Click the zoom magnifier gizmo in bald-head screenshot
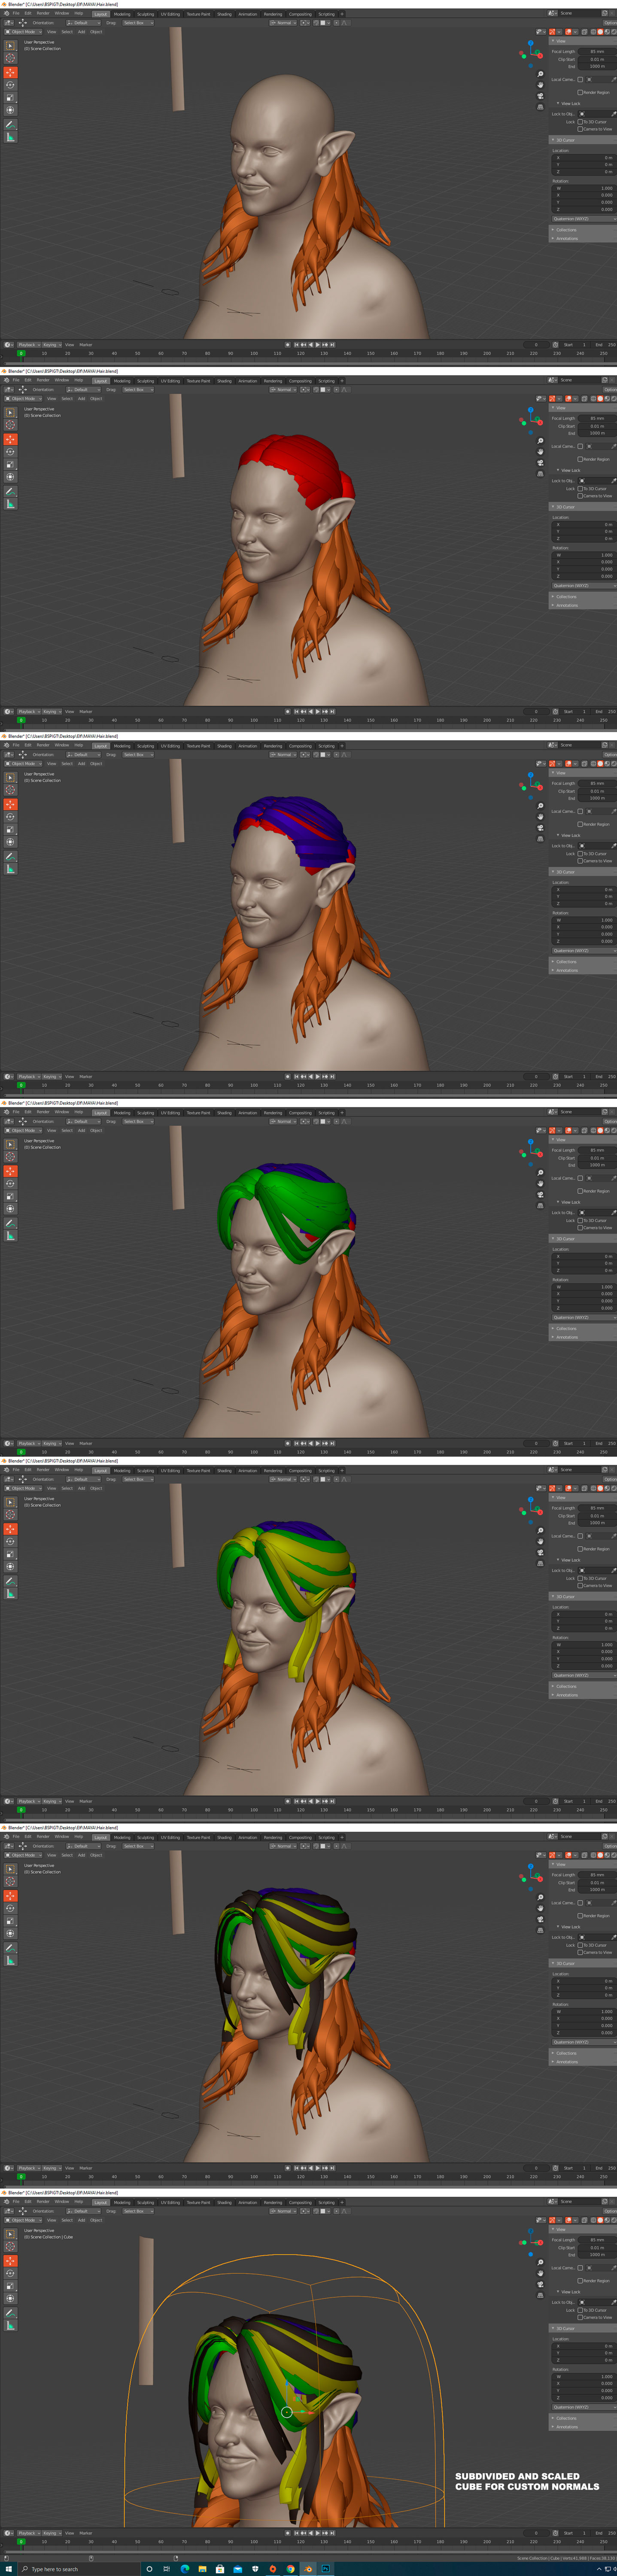 click(541, 74)
